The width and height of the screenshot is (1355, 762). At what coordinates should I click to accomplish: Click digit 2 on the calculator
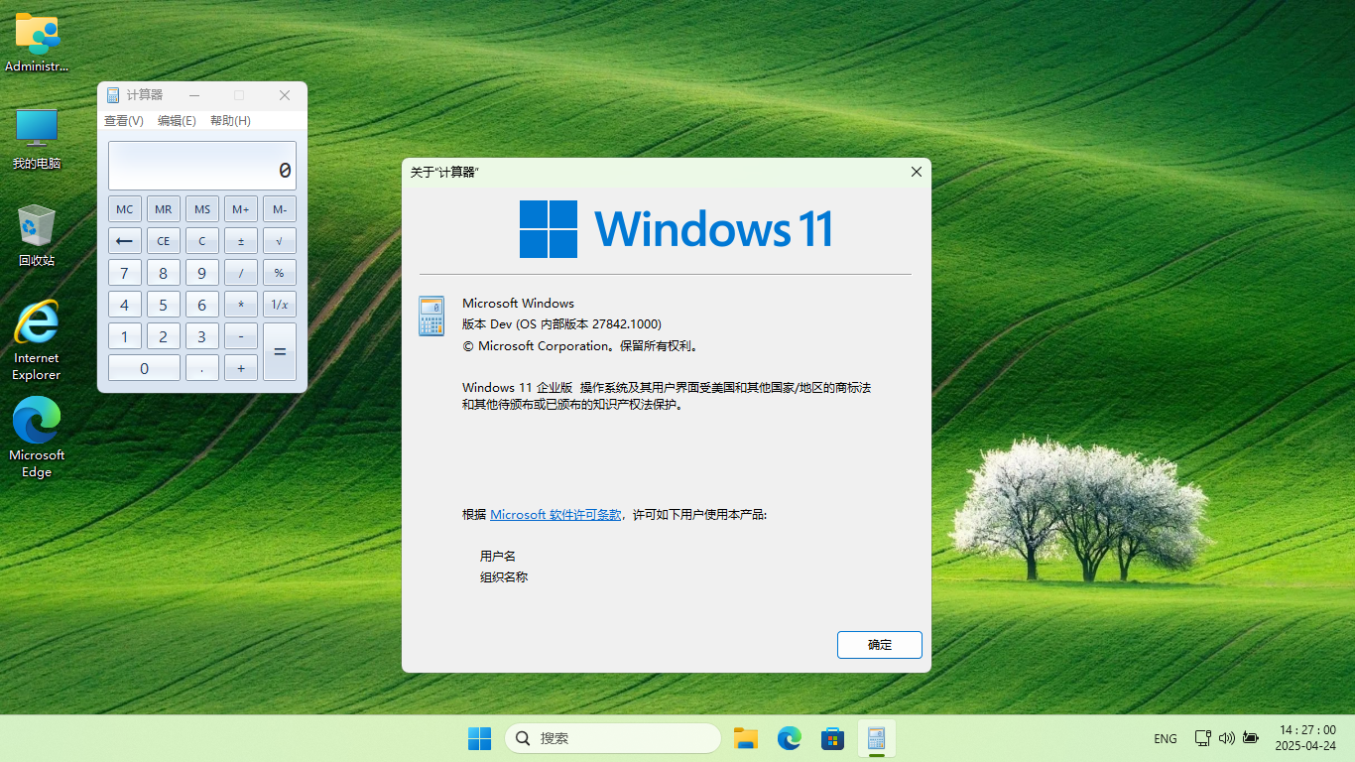coord(164,336)
